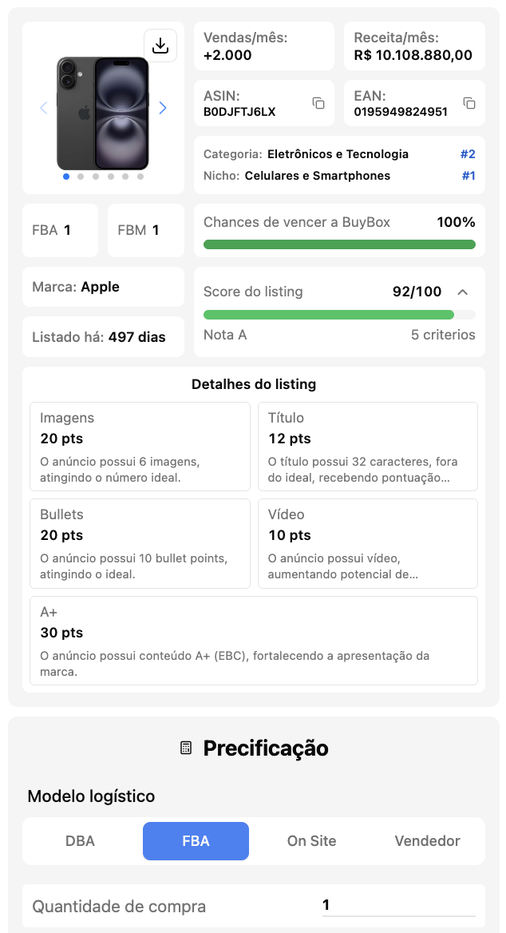This screenshot has height=933, width=506.
Task: Click the first blue carousel dot
Action: coord(65,177)
